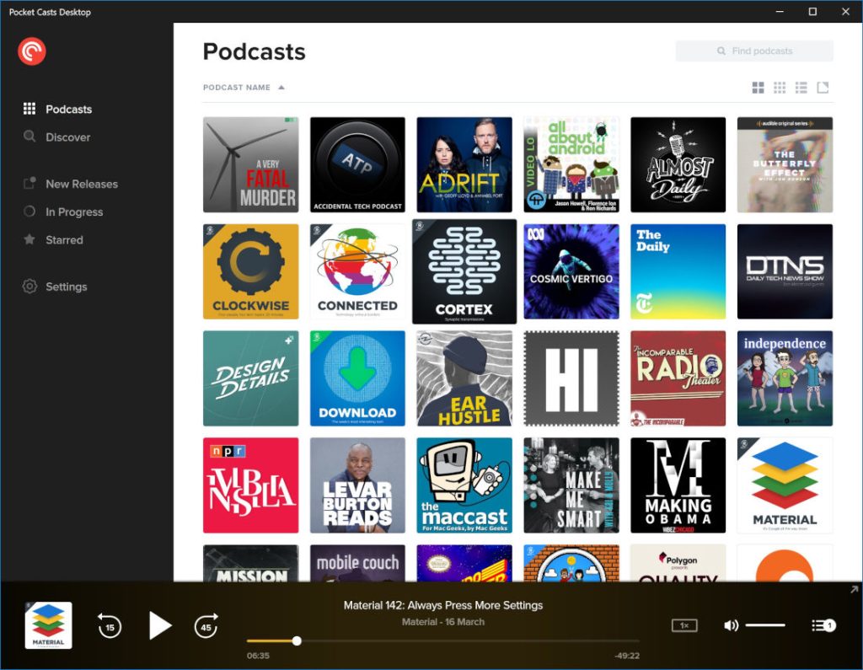Screen dimensions: 863x670
Task: Open the Cortex podcast
Action: [464, 271]
